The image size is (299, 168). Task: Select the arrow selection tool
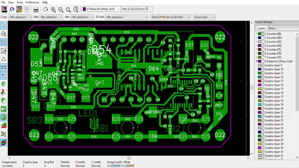[x=4, y=25]
